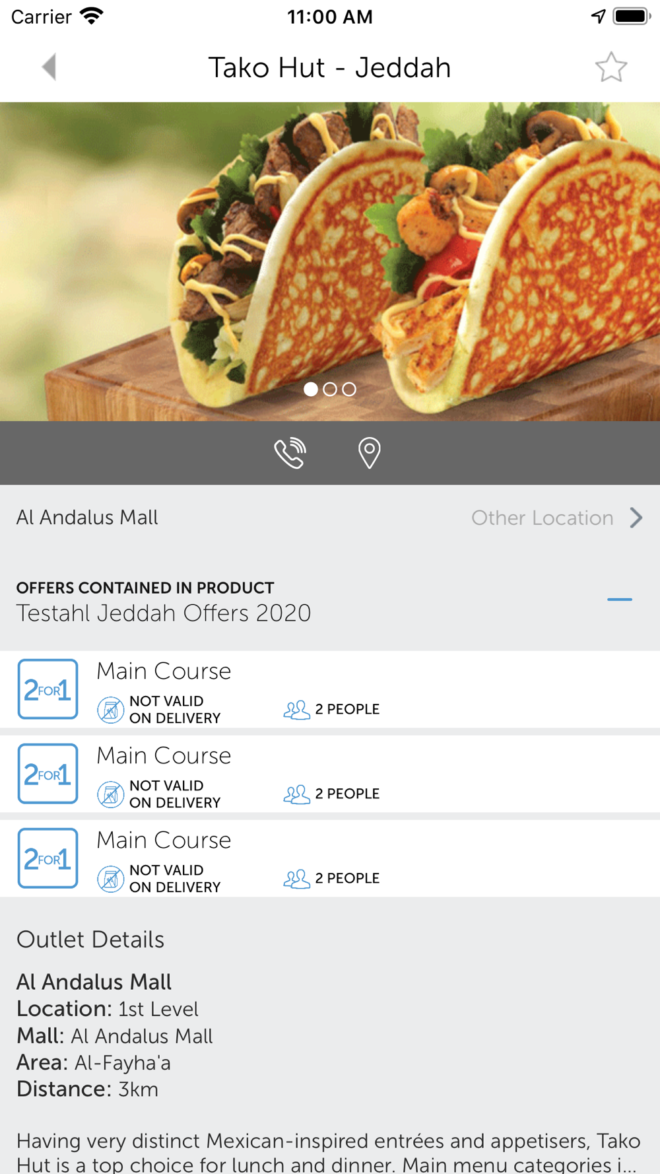Tap '2 PEOPLE' text in first offer
This screenshot has width=660, height=1174.
pos(347,709)
